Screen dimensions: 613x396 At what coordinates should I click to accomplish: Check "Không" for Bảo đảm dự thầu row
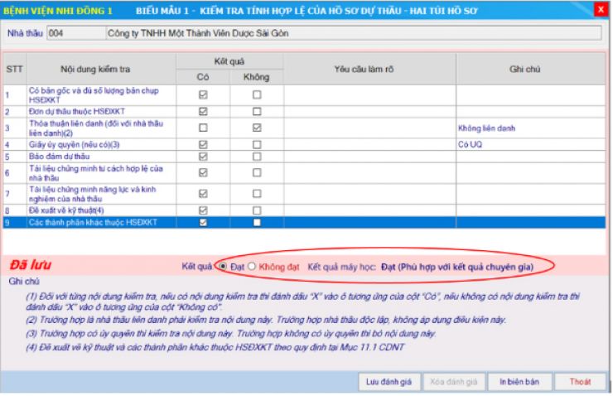coord(257,156)
